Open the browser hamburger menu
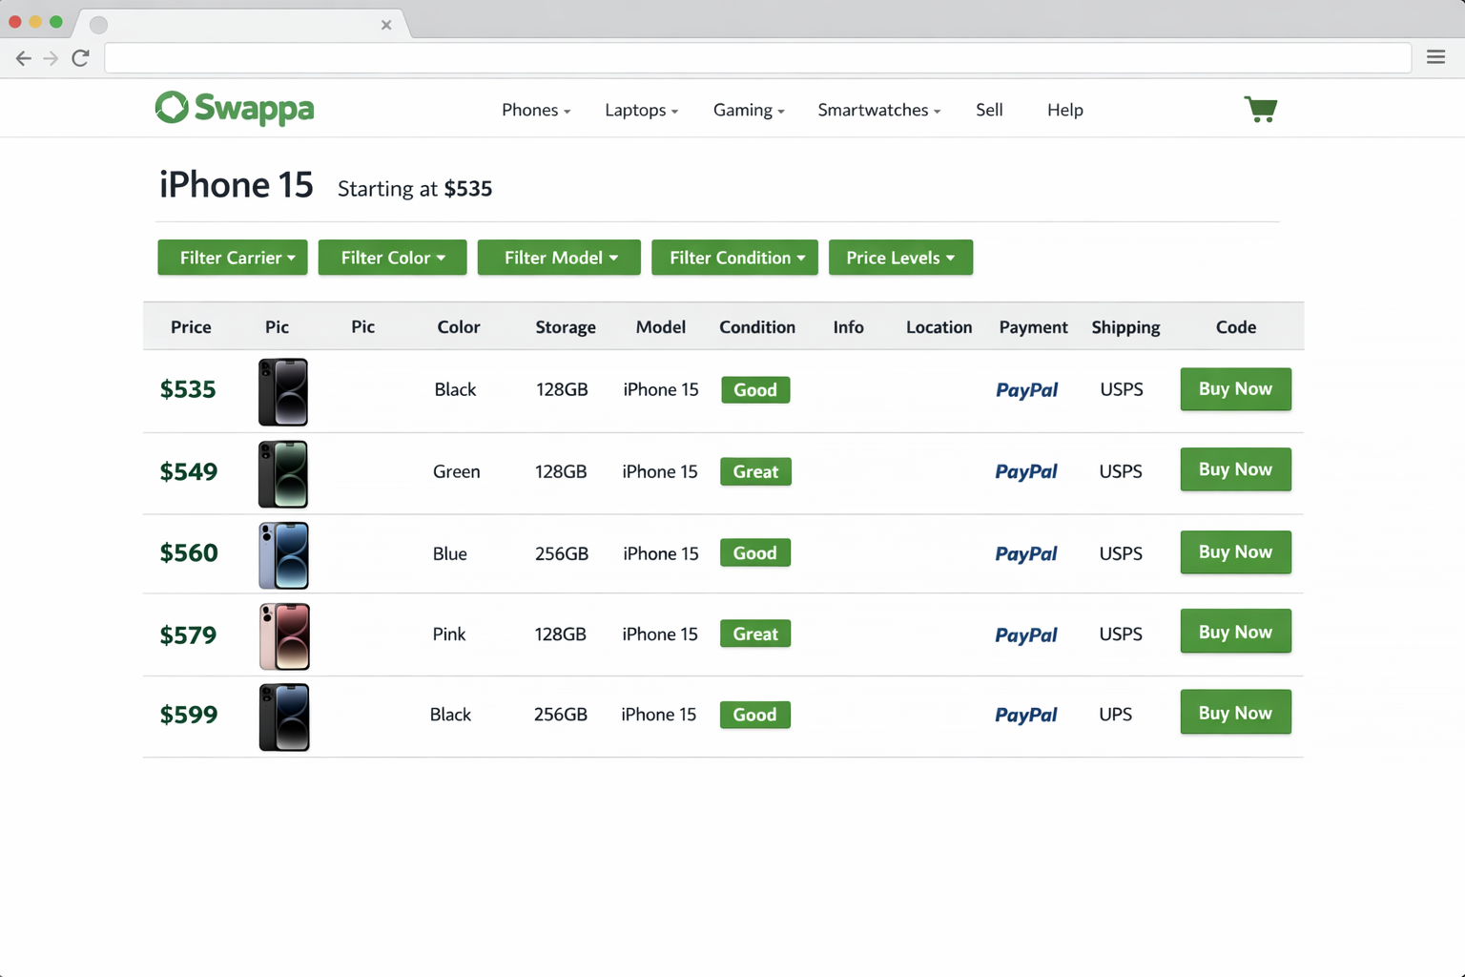1465x977 pixels. pyautogui.click(x=1435, y=57)
